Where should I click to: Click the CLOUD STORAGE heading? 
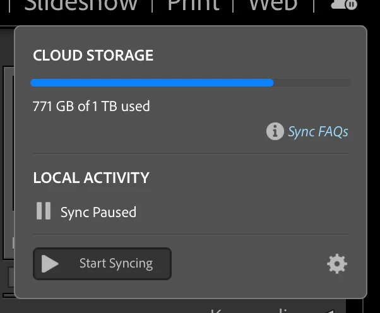(93, 56)
